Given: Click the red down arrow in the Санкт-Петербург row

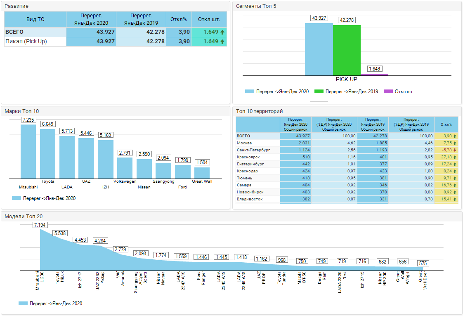Looking at the screenshot, I should tap(455, 150).
